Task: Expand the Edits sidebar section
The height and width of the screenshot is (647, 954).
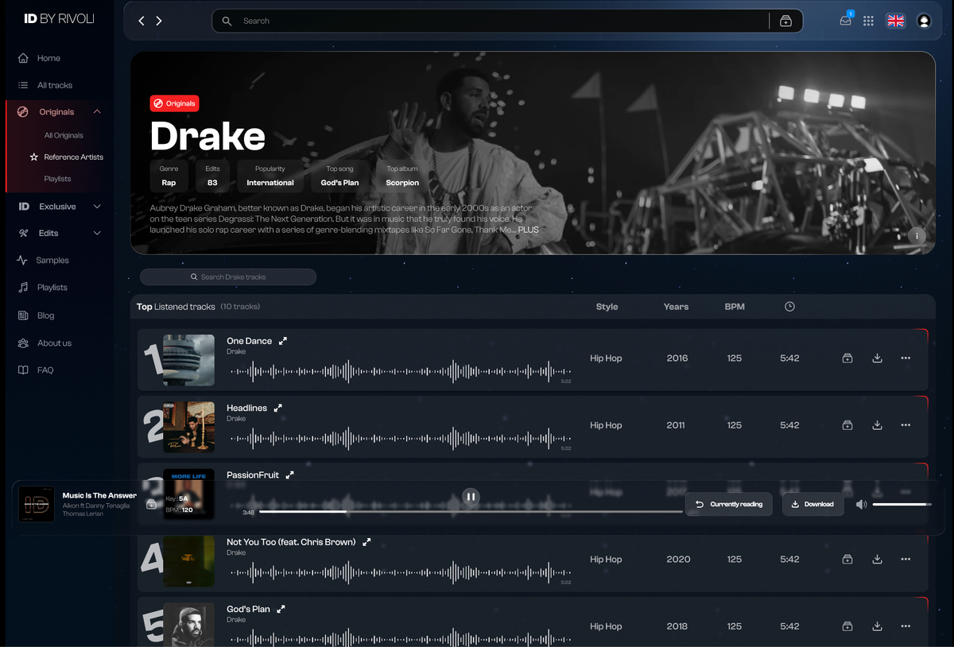Action: 97,233
